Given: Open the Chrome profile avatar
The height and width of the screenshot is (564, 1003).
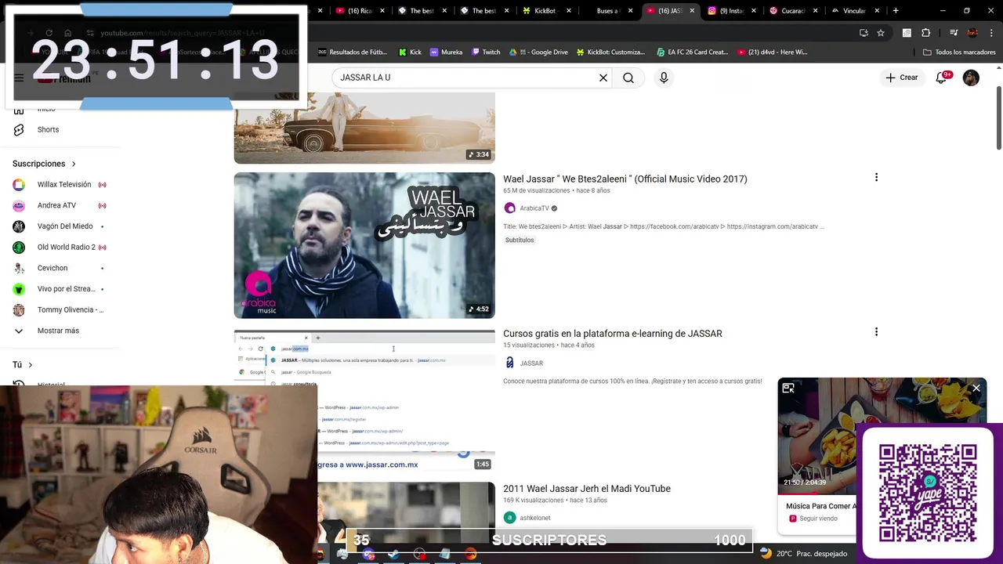Looking at the screenshot, I should (972, 33).
